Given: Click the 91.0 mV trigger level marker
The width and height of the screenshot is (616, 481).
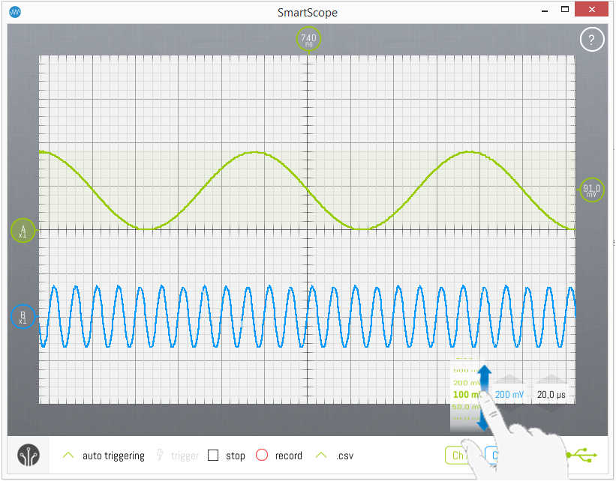Looking at the screenshot, I should (x=592, y=190).
